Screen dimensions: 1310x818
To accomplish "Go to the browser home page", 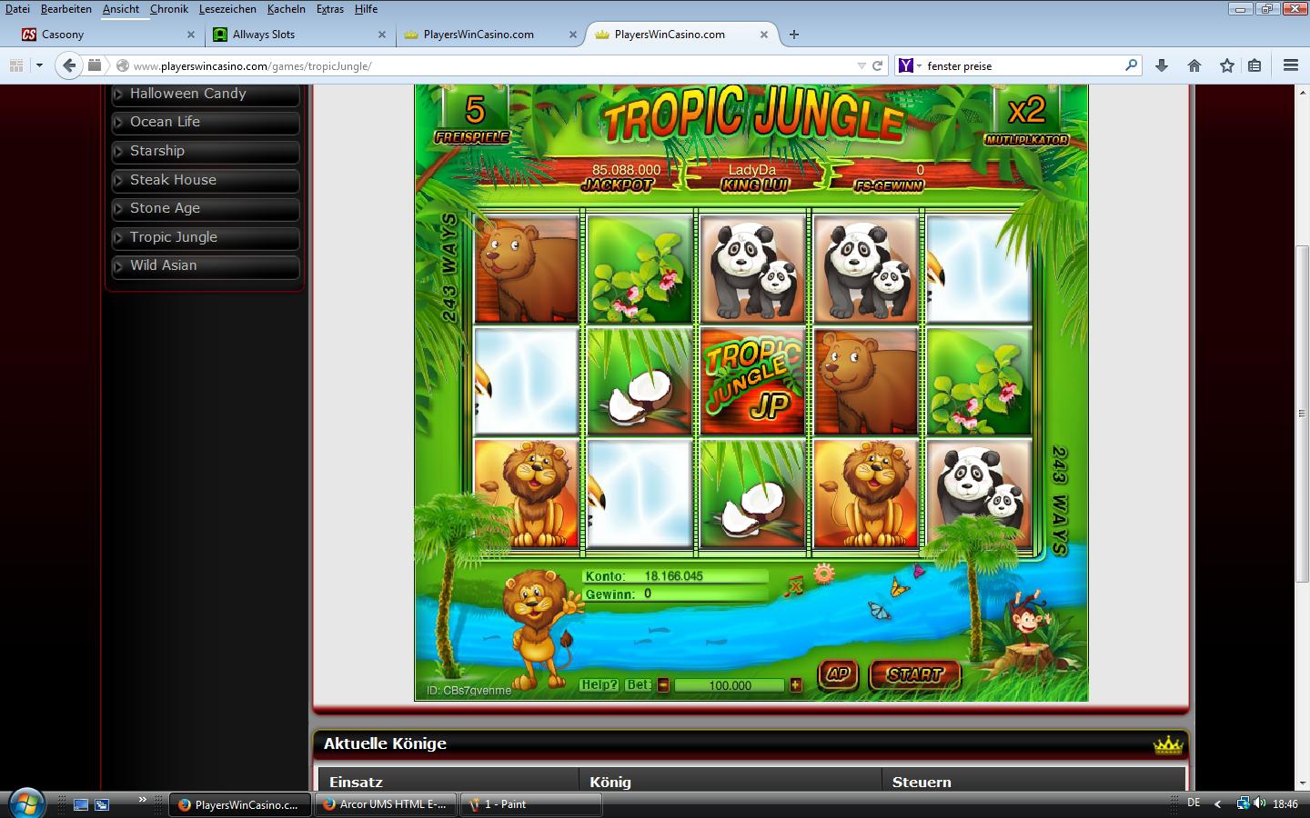I will 1194,65.
